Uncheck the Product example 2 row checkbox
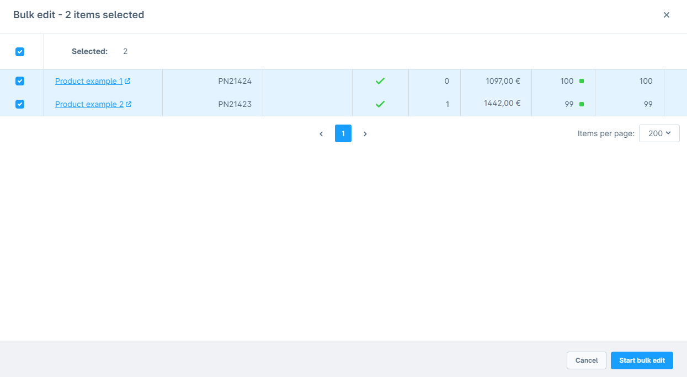 pos(20,104)
